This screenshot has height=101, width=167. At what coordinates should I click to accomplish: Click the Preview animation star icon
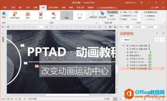click(4, 13)
